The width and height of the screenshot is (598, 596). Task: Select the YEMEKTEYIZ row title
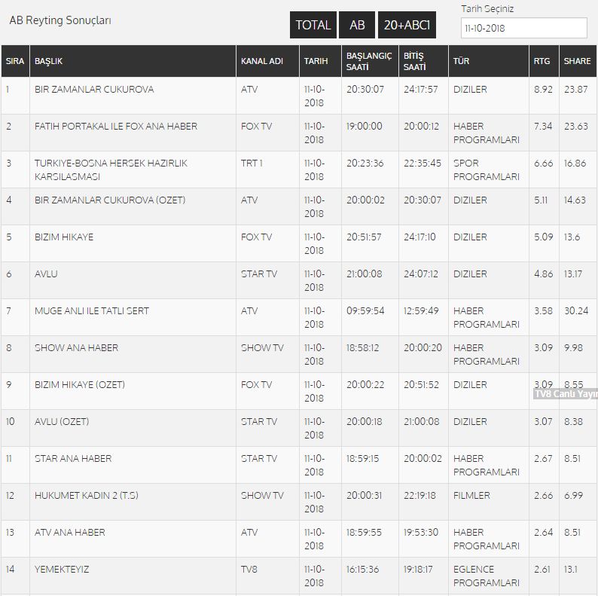[62, 570]
